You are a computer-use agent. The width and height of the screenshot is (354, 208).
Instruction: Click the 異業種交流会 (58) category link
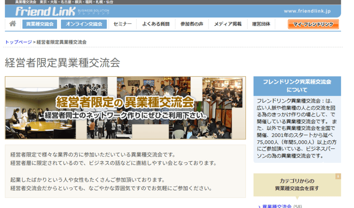[277, 206]
